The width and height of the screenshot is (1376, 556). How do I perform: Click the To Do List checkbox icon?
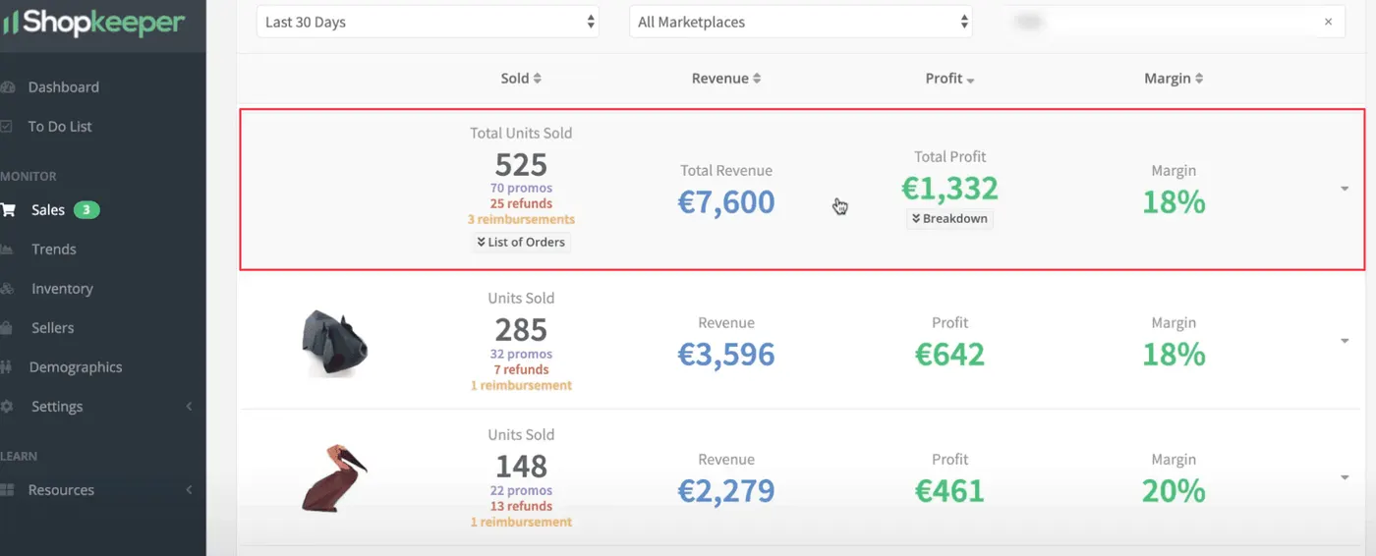coord(7,127)
